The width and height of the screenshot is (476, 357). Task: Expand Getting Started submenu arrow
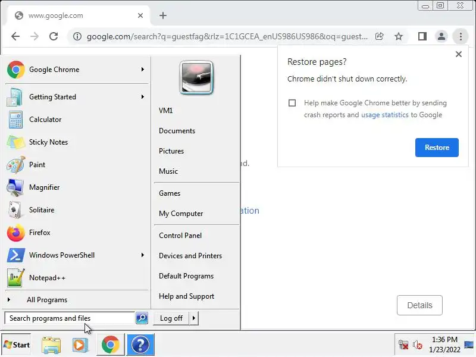click(142, 97)
